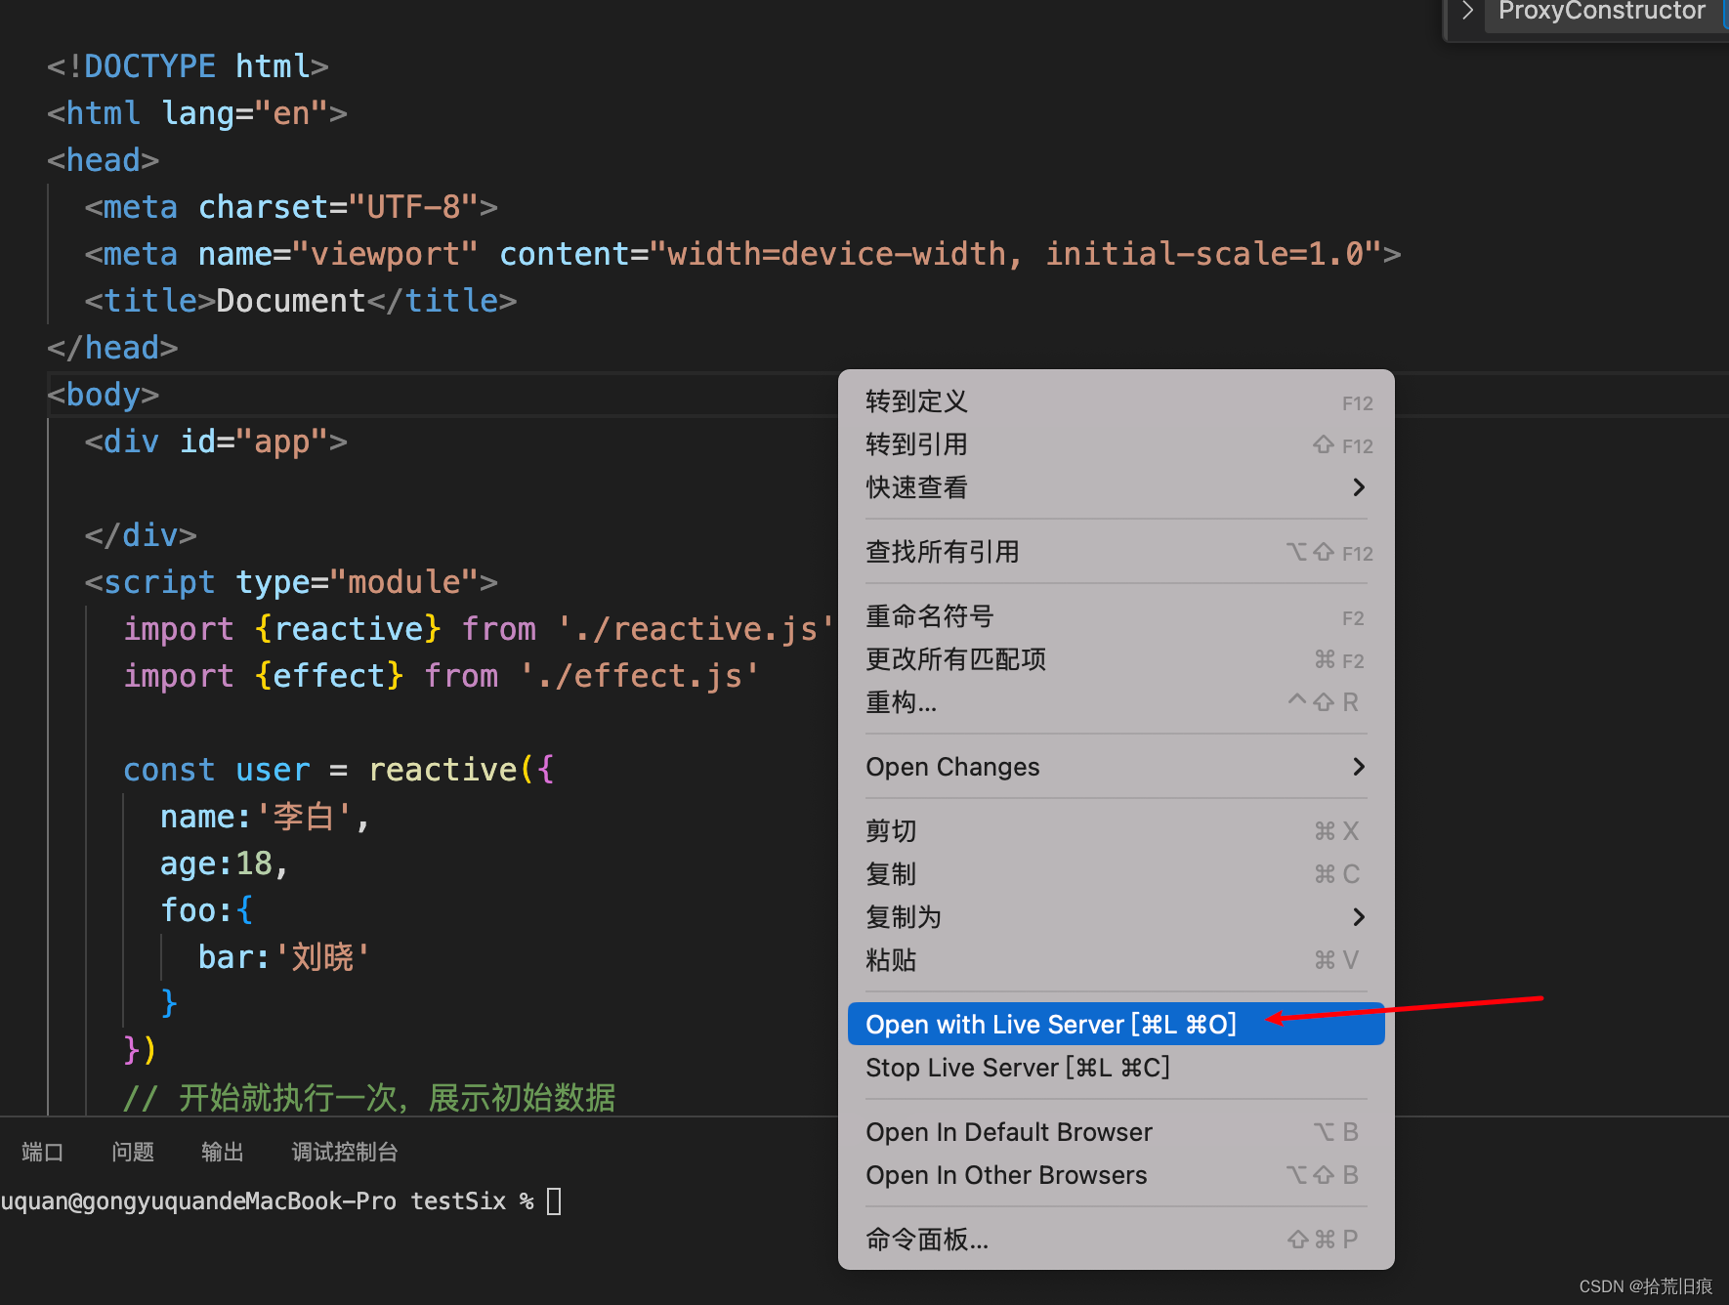Click the './reactive.js' import path
This screenshot has height=1305, width=1729.
[x=696, y=629]
